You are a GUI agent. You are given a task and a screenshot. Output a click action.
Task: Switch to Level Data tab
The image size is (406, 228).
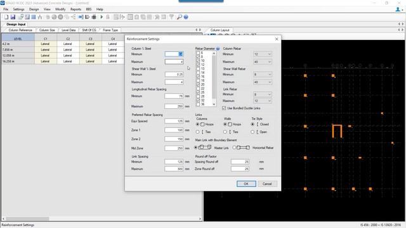(69, 30)
